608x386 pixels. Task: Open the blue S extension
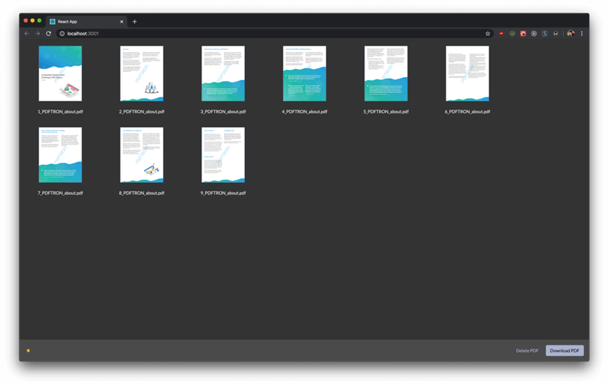pyautogui.click(x=544, y=33)
